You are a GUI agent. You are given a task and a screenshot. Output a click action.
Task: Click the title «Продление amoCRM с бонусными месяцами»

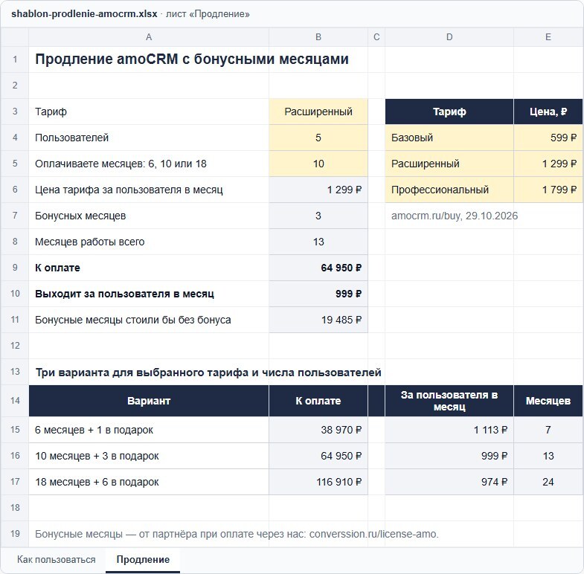(x=192, y=59)
